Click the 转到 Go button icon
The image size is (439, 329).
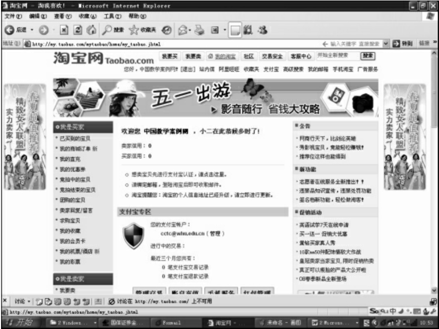coord(396,44)
